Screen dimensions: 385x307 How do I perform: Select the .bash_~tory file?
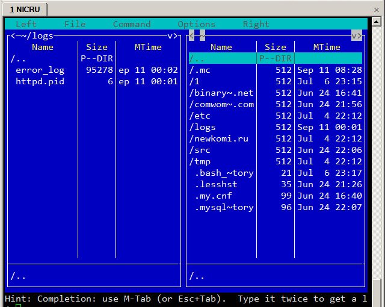tap(224, 173)
